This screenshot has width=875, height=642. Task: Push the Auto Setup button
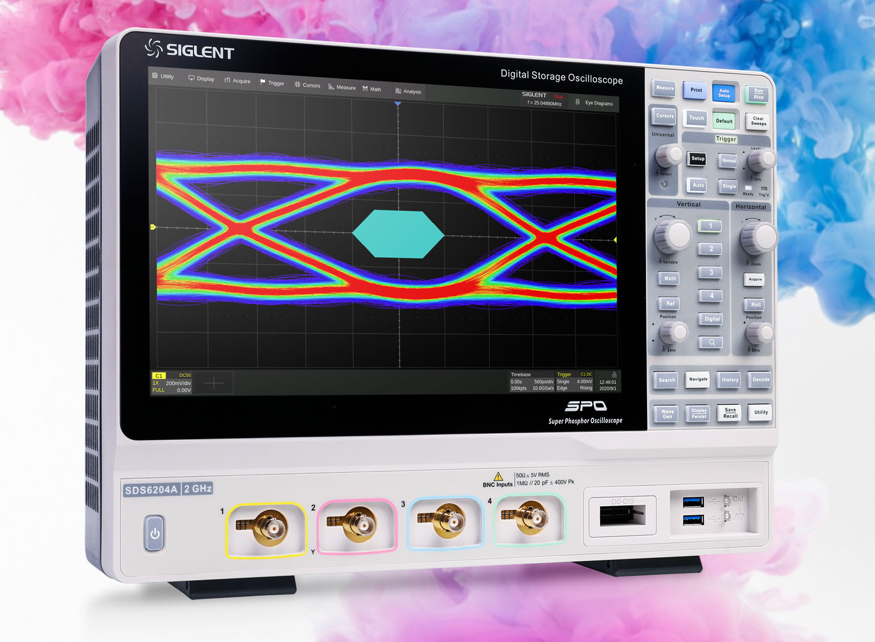(724, 93)
